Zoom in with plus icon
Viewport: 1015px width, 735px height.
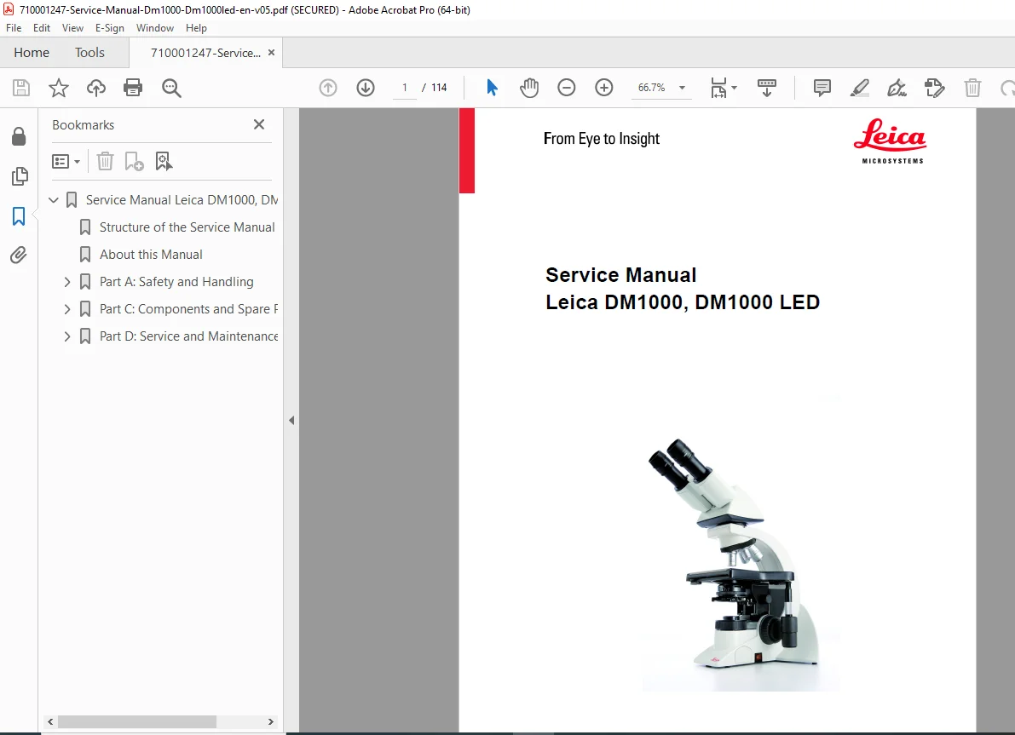(x=604, y=88)
